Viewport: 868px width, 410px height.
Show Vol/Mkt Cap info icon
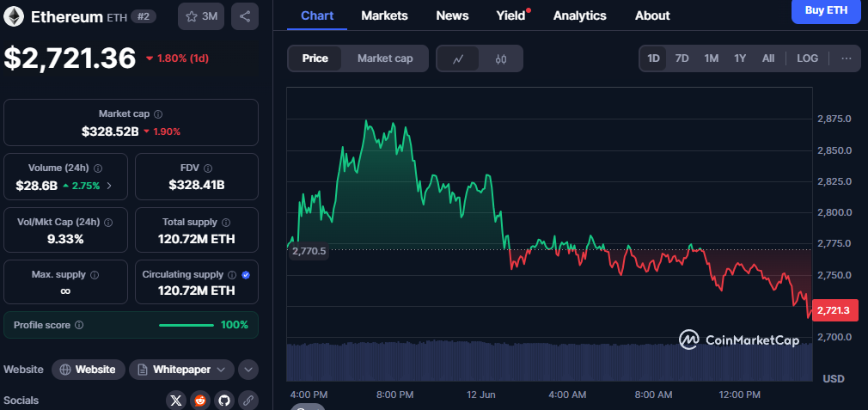coord(108,223)
